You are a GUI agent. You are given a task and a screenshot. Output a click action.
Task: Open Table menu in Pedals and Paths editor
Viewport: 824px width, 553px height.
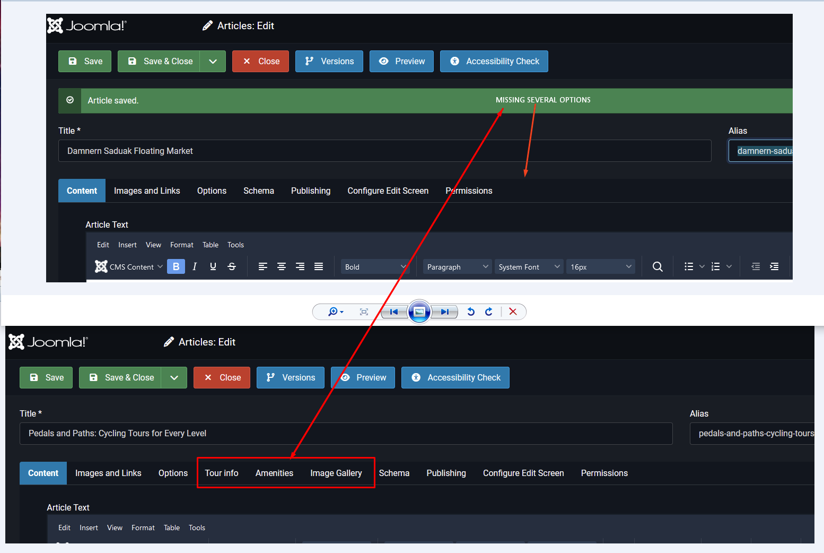(172, 528)
